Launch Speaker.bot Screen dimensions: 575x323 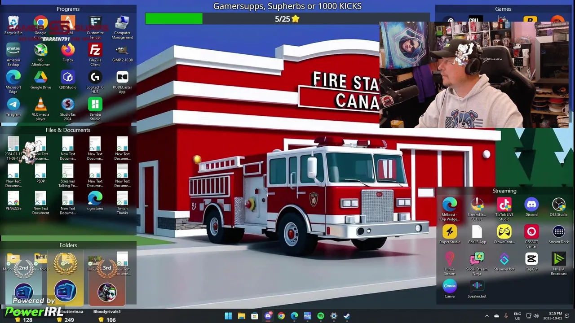[477, 289]
